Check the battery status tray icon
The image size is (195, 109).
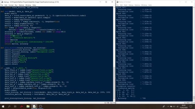[x=171, y=107]
